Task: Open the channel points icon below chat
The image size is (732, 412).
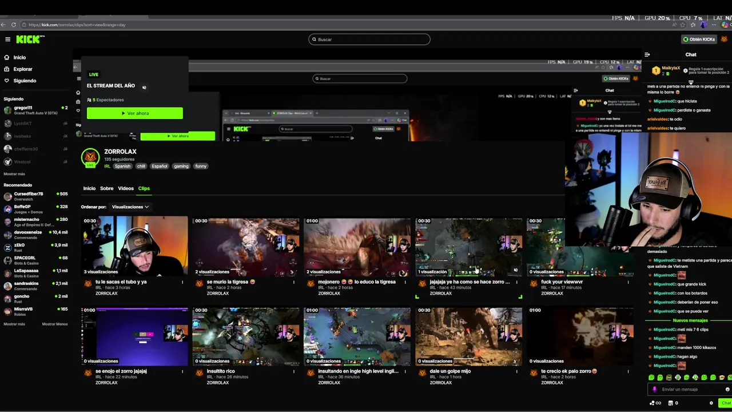Action: point(653,403)
